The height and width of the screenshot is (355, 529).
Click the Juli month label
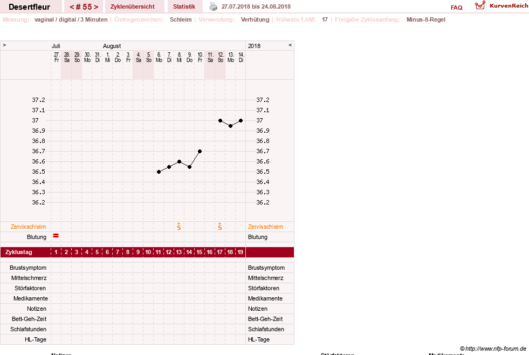[56, 46]
